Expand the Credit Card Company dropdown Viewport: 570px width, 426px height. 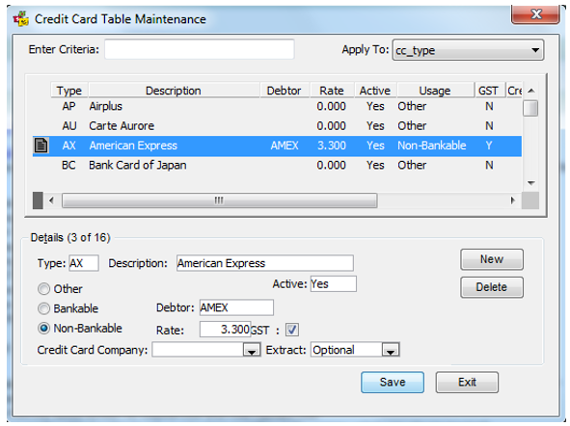pos(252,351)
